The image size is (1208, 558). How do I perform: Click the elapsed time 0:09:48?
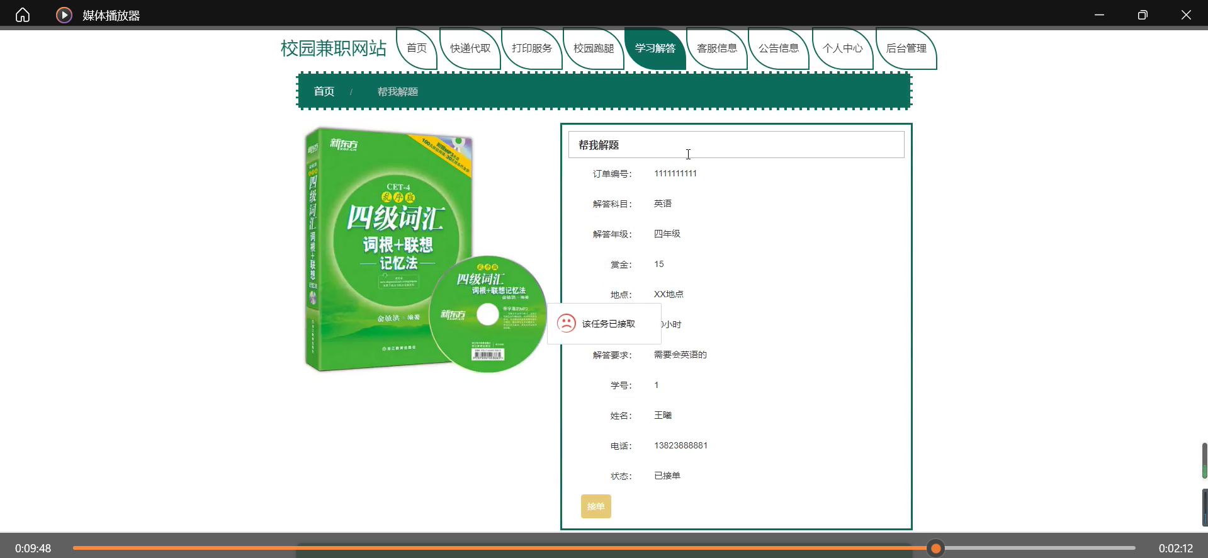33,549
